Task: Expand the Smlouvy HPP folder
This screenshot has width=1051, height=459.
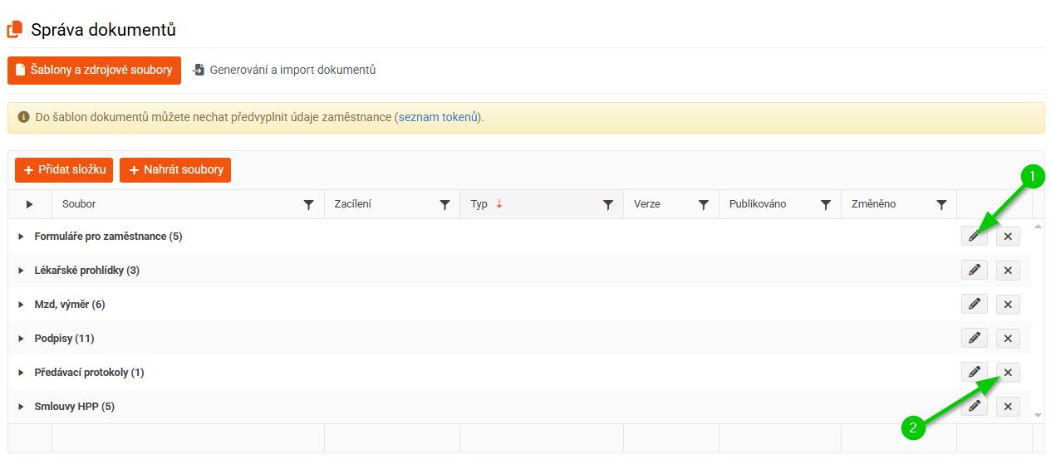Action: click(22, 407)
